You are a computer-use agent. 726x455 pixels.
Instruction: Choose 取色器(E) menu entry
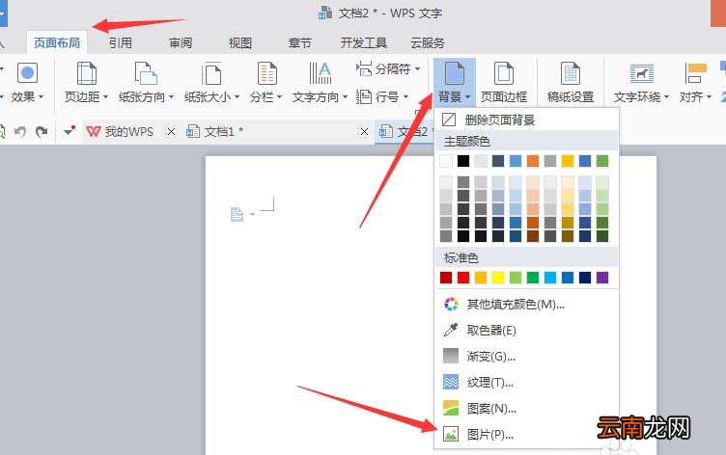click(526, 330)
